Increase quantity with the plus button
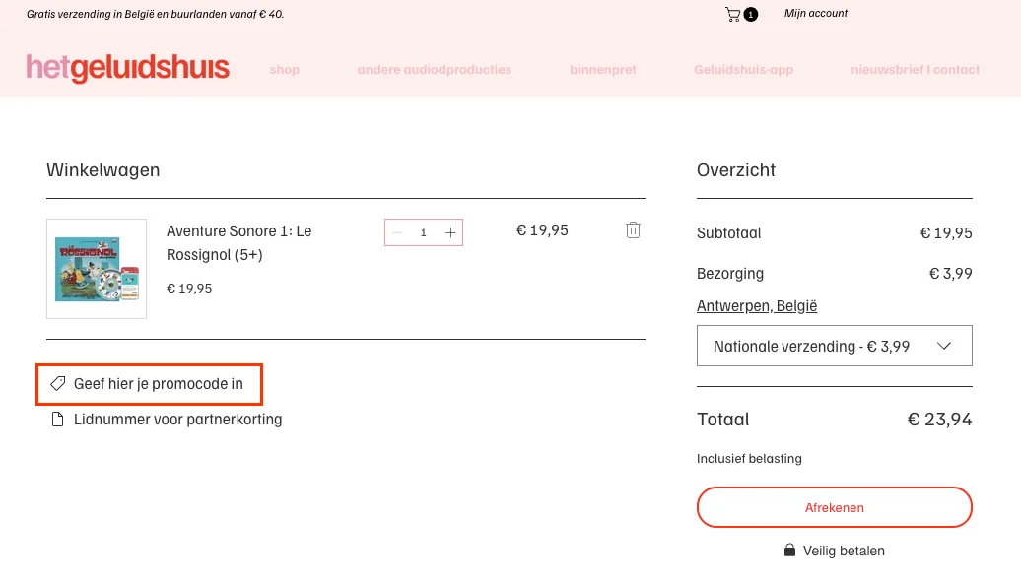The width and height of the screenshot is (1021, 586). click(450, 232)
